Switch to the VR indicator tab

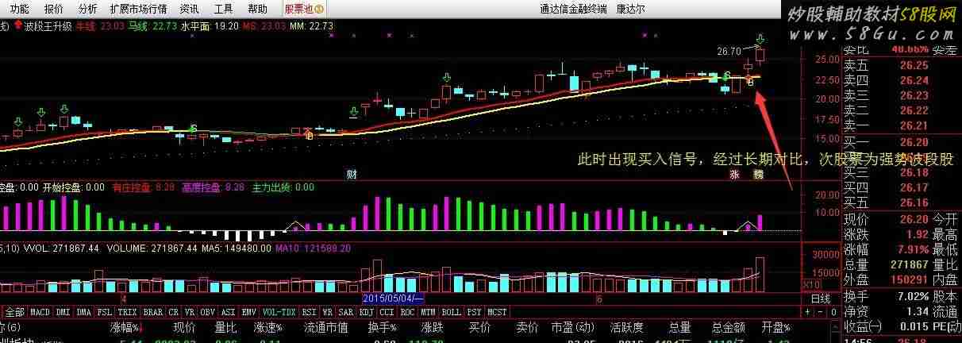(190, 312)
